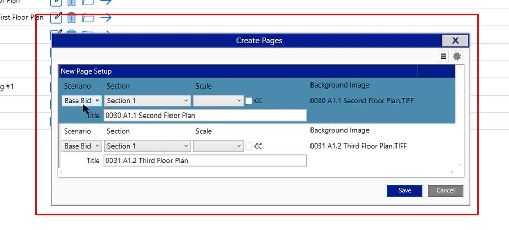509x230 pixels.
Task: Open Scenario dropdown for Third Floor Plan page
Action: point(82,146)
